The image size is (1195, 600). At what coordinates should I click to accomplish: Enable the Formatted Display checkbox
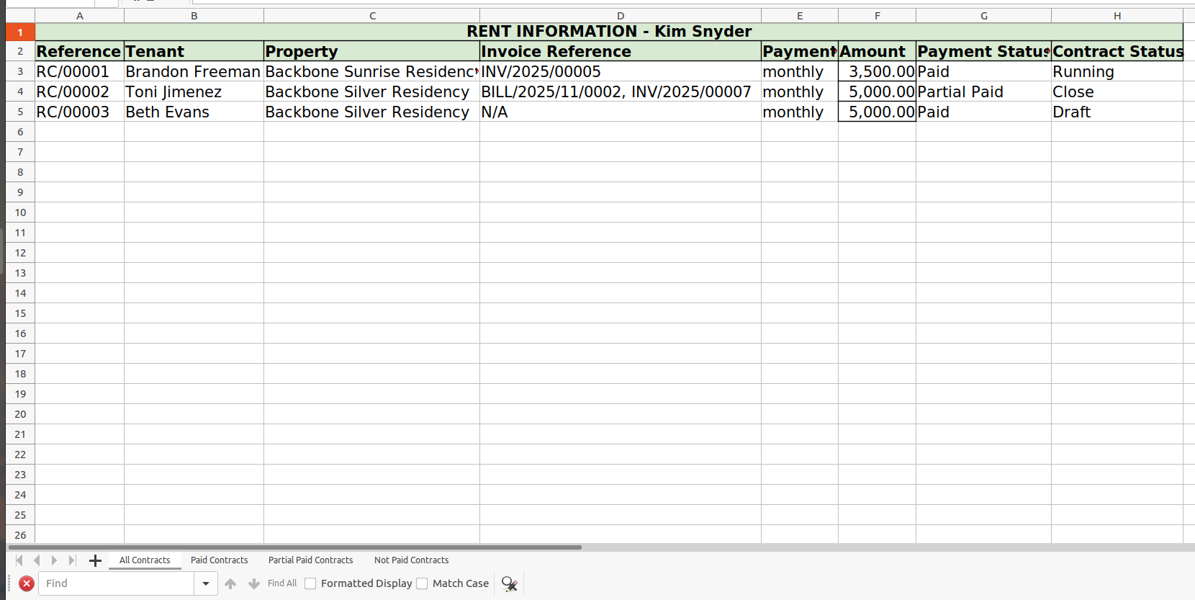[310, 583]
